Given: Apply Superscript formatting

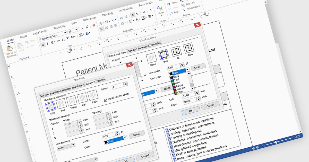Looking at the screenshot, I should pos(67,38).
